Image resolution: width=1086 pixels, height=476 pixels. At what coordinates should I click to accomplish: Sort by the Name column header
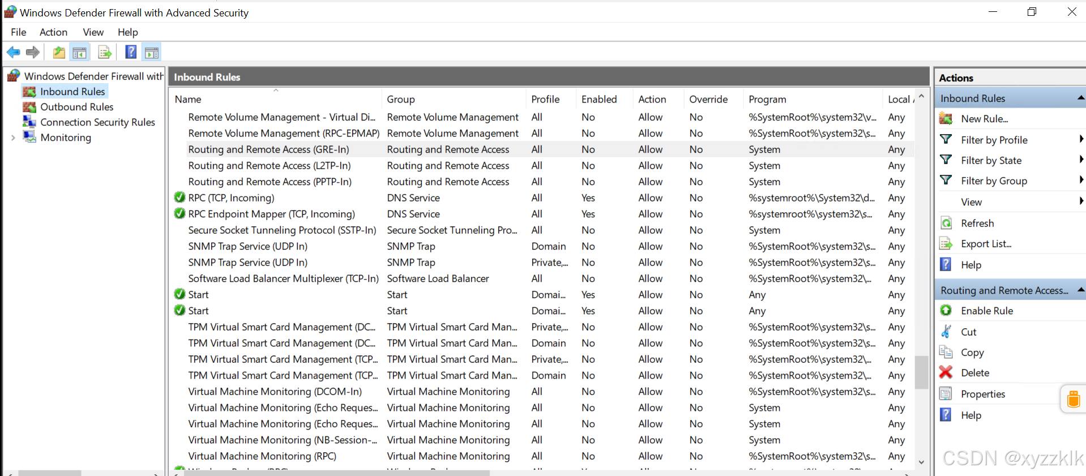coord(276,99)
